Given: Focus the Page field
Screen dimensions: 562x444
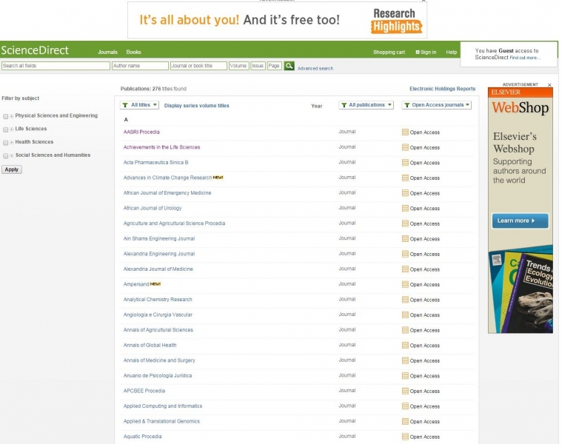Looking at the screenshot, I should (x=274, y=66).
